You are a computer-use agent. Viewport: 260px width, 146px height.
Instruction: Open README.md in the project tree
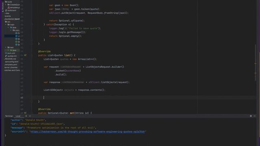pyautogui.click(x=10, y=59)
